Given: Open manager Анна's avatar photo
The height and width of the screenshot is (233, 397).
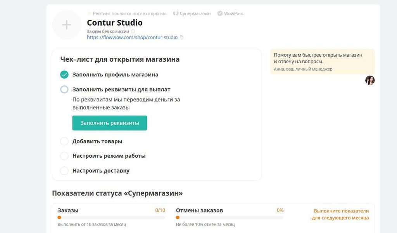Looking at the screenshot, I should pyautogui.click(x=370, y=80).
